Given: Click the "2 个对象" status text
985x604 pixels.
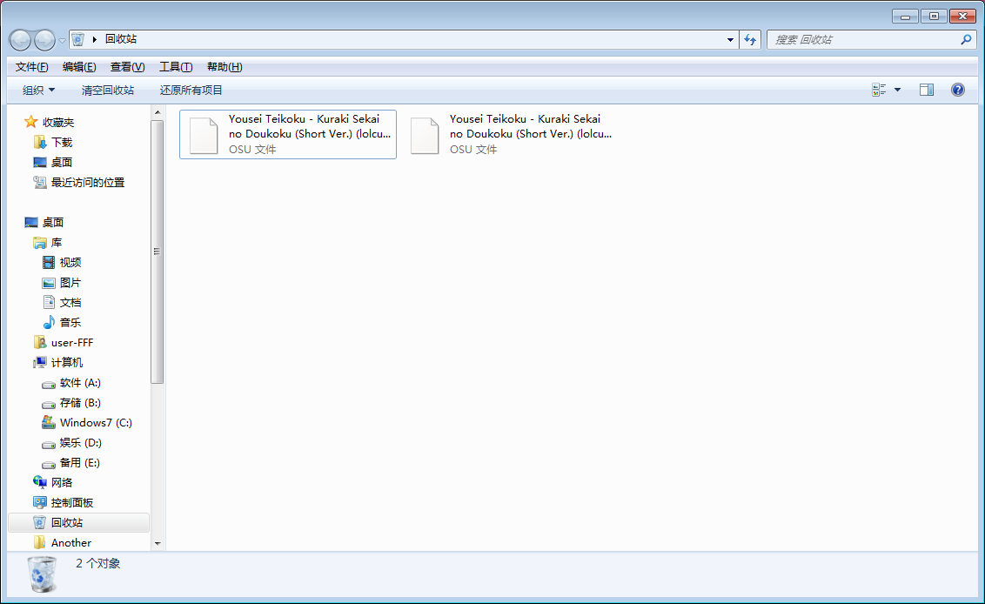Looking at the screenshot, I should (x=98, y=563).
